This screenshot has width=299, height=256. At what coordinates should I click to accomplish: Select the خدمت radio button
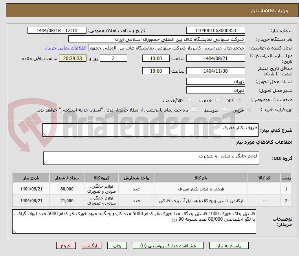218,100
